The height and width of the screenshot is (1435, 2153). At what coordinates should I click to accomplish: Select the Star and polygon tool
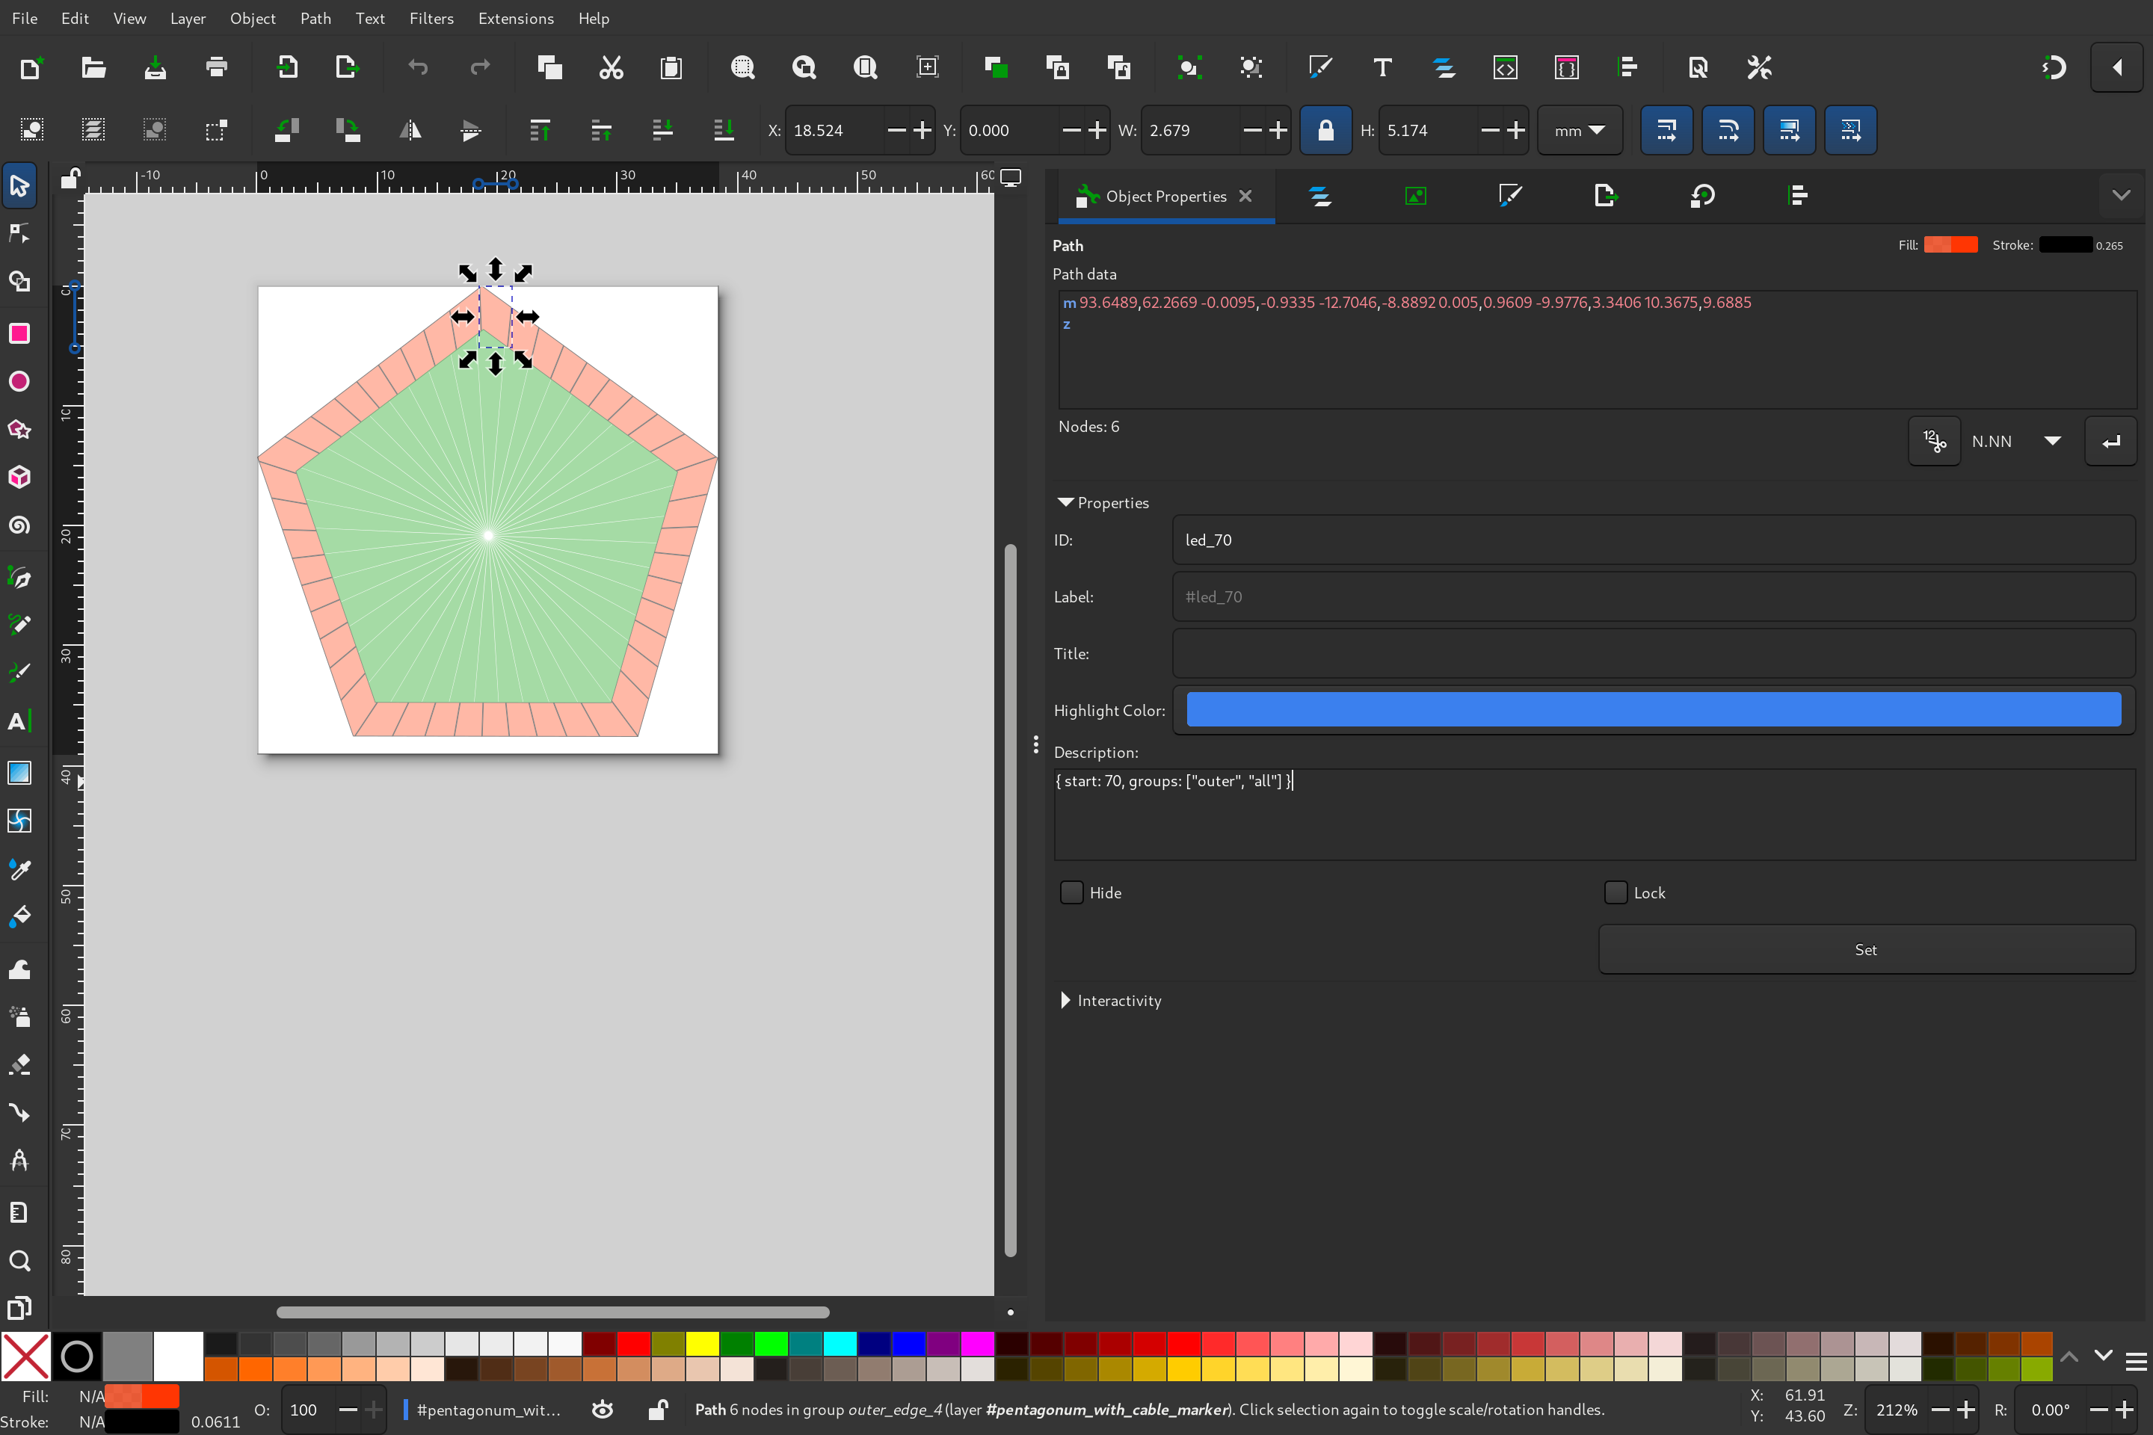point(19,429)
